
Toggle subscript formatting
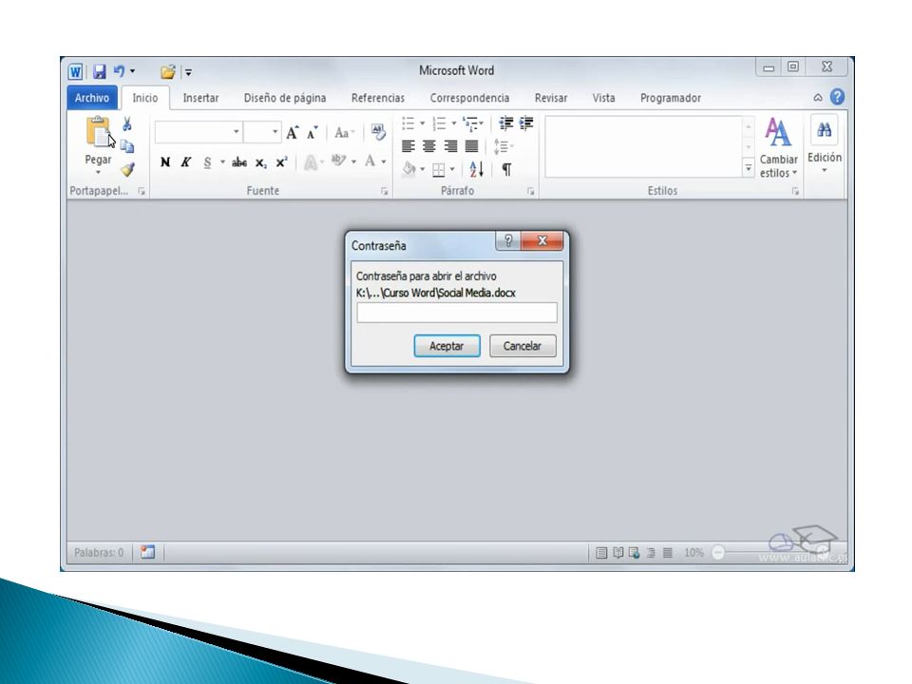pyautogui.click(x=260, y=162)
